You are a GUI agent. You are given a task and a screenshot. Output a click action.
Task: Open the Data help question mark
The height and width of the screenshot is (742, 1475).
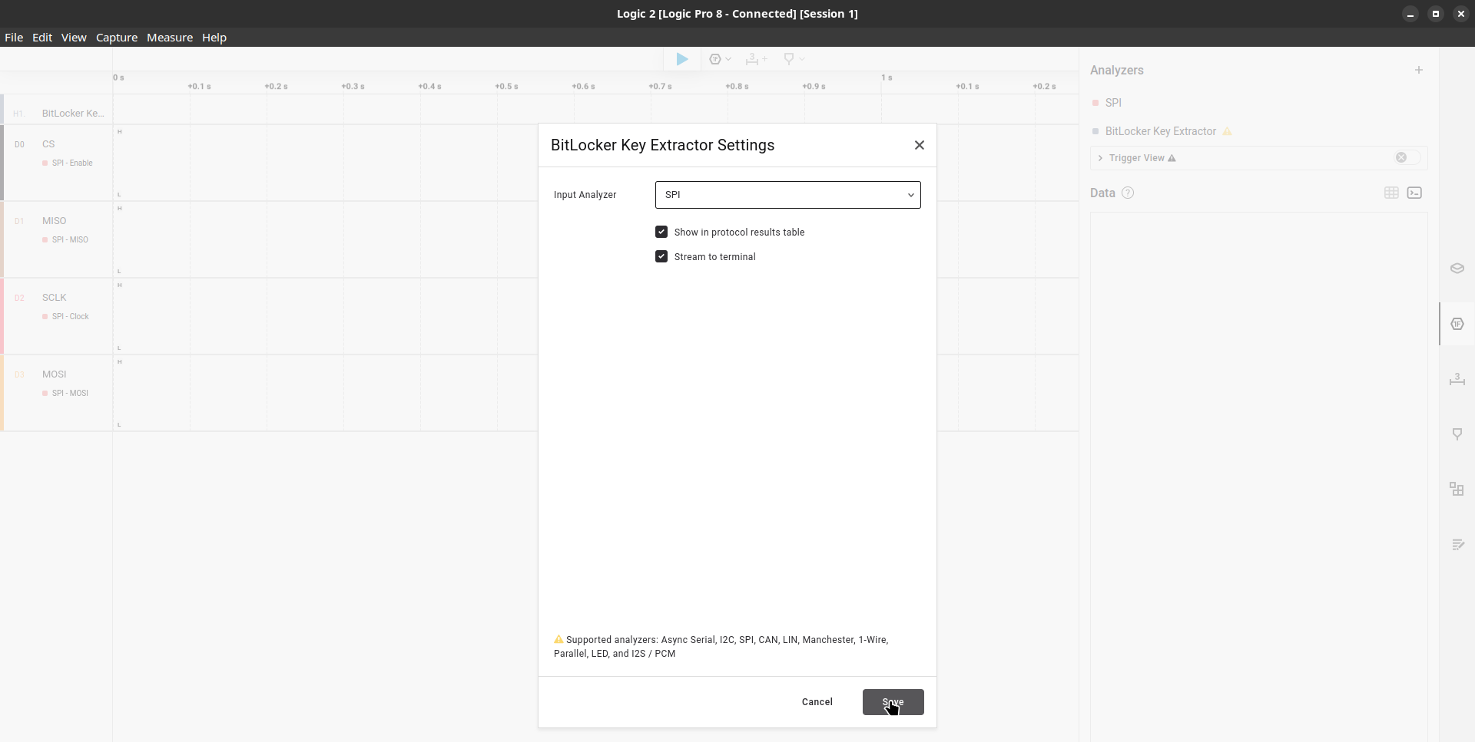pos(1128,193)
